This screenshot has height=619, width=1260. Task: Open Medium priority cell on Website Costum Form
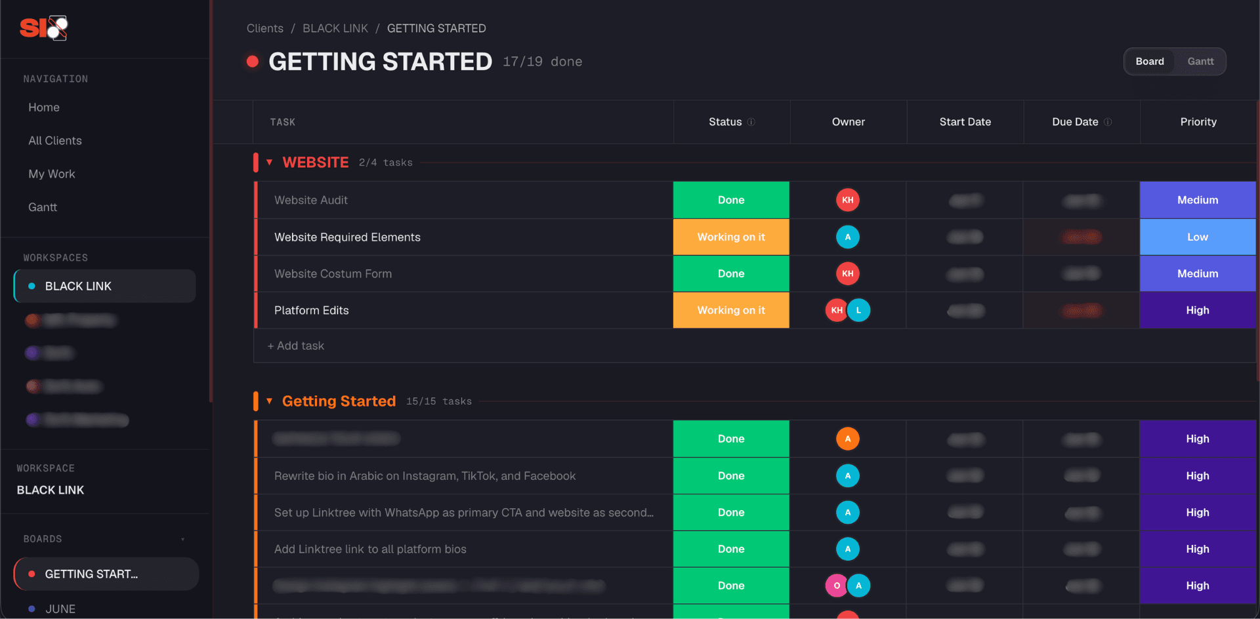click(1198, 273)
